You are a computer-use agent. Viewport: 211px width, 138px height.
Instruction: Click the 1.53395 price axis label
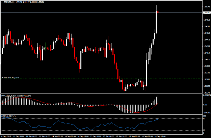coord(207,86)
